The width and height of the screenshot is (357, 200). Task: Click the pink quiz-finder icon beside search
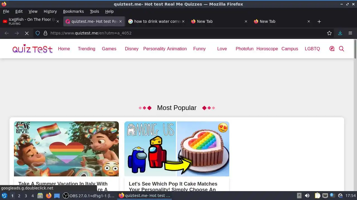(332, 49)
